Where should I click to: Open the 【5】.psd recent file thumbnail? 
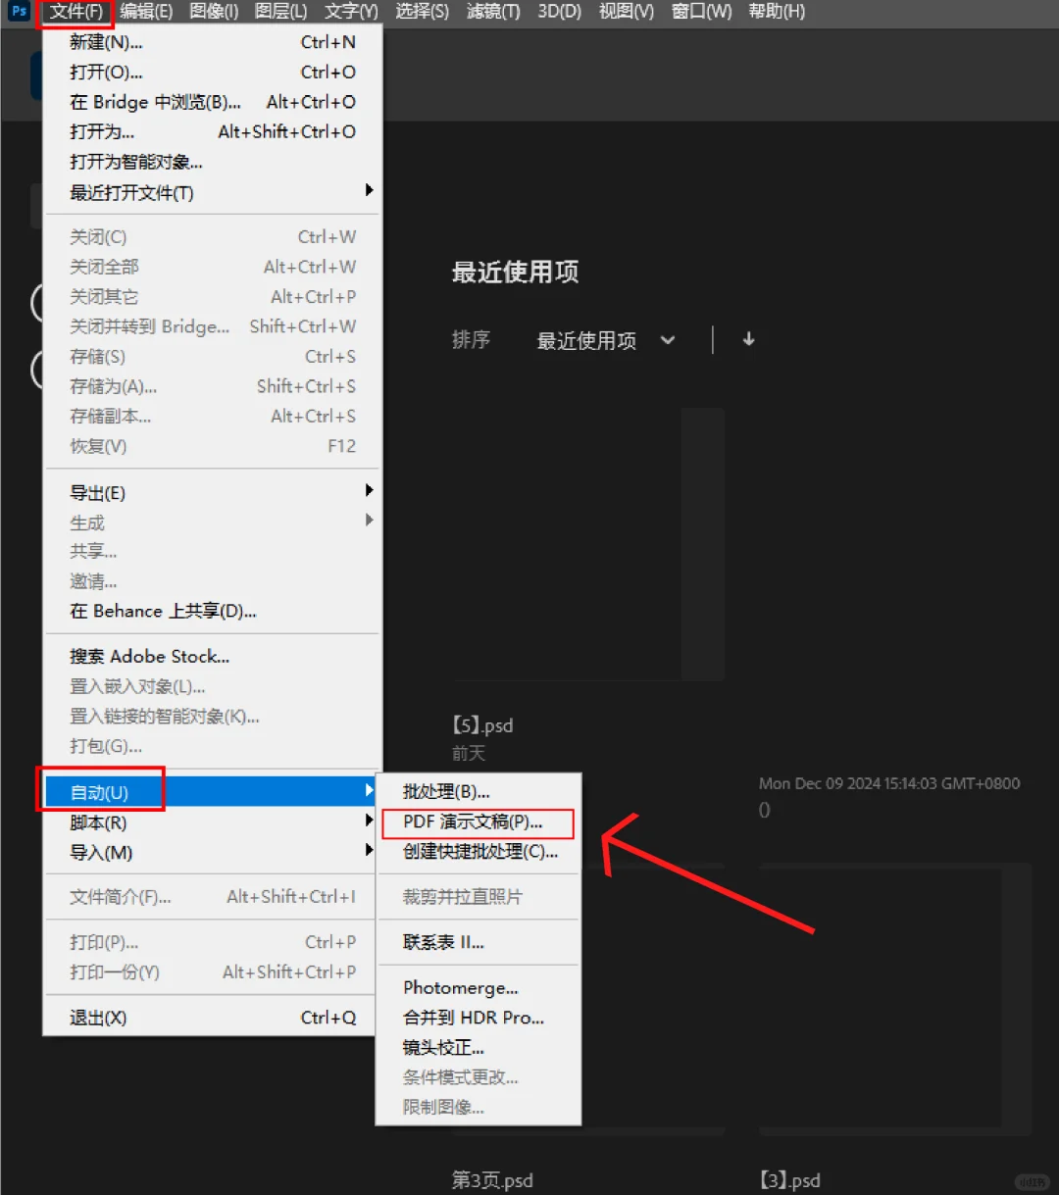pos(588,544)
